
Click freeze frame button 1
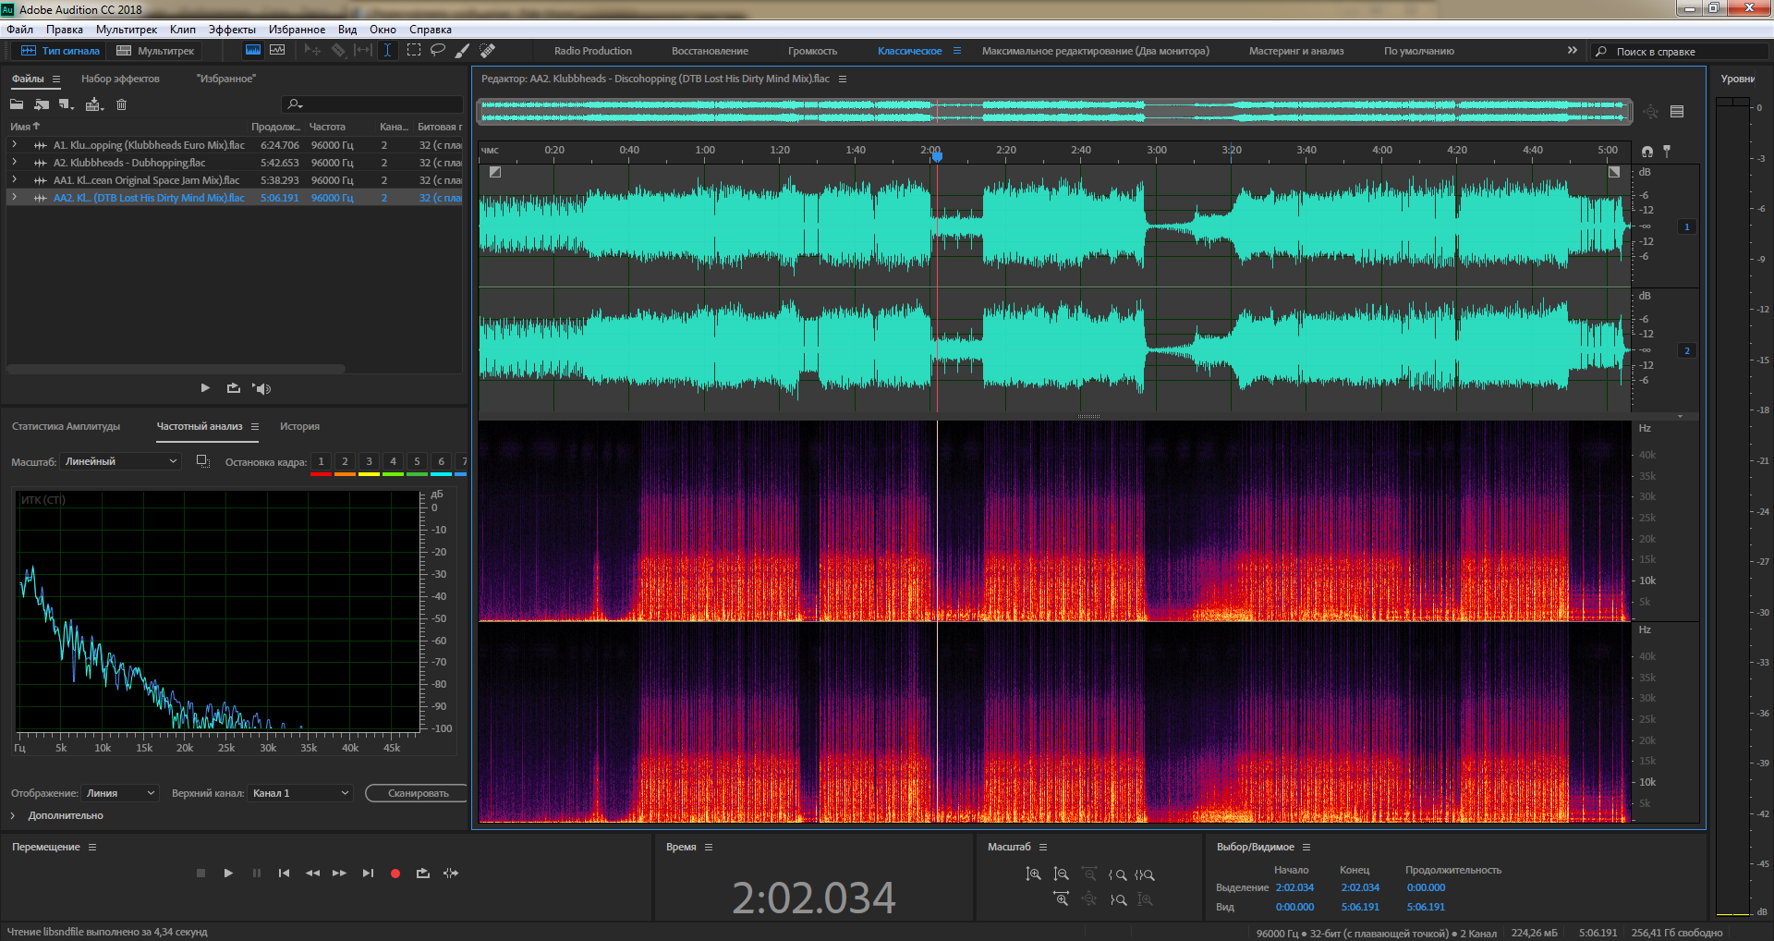(x=322, y=461)
